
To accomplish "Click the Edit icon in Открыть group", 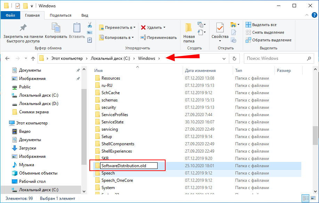I will point(233,32).
